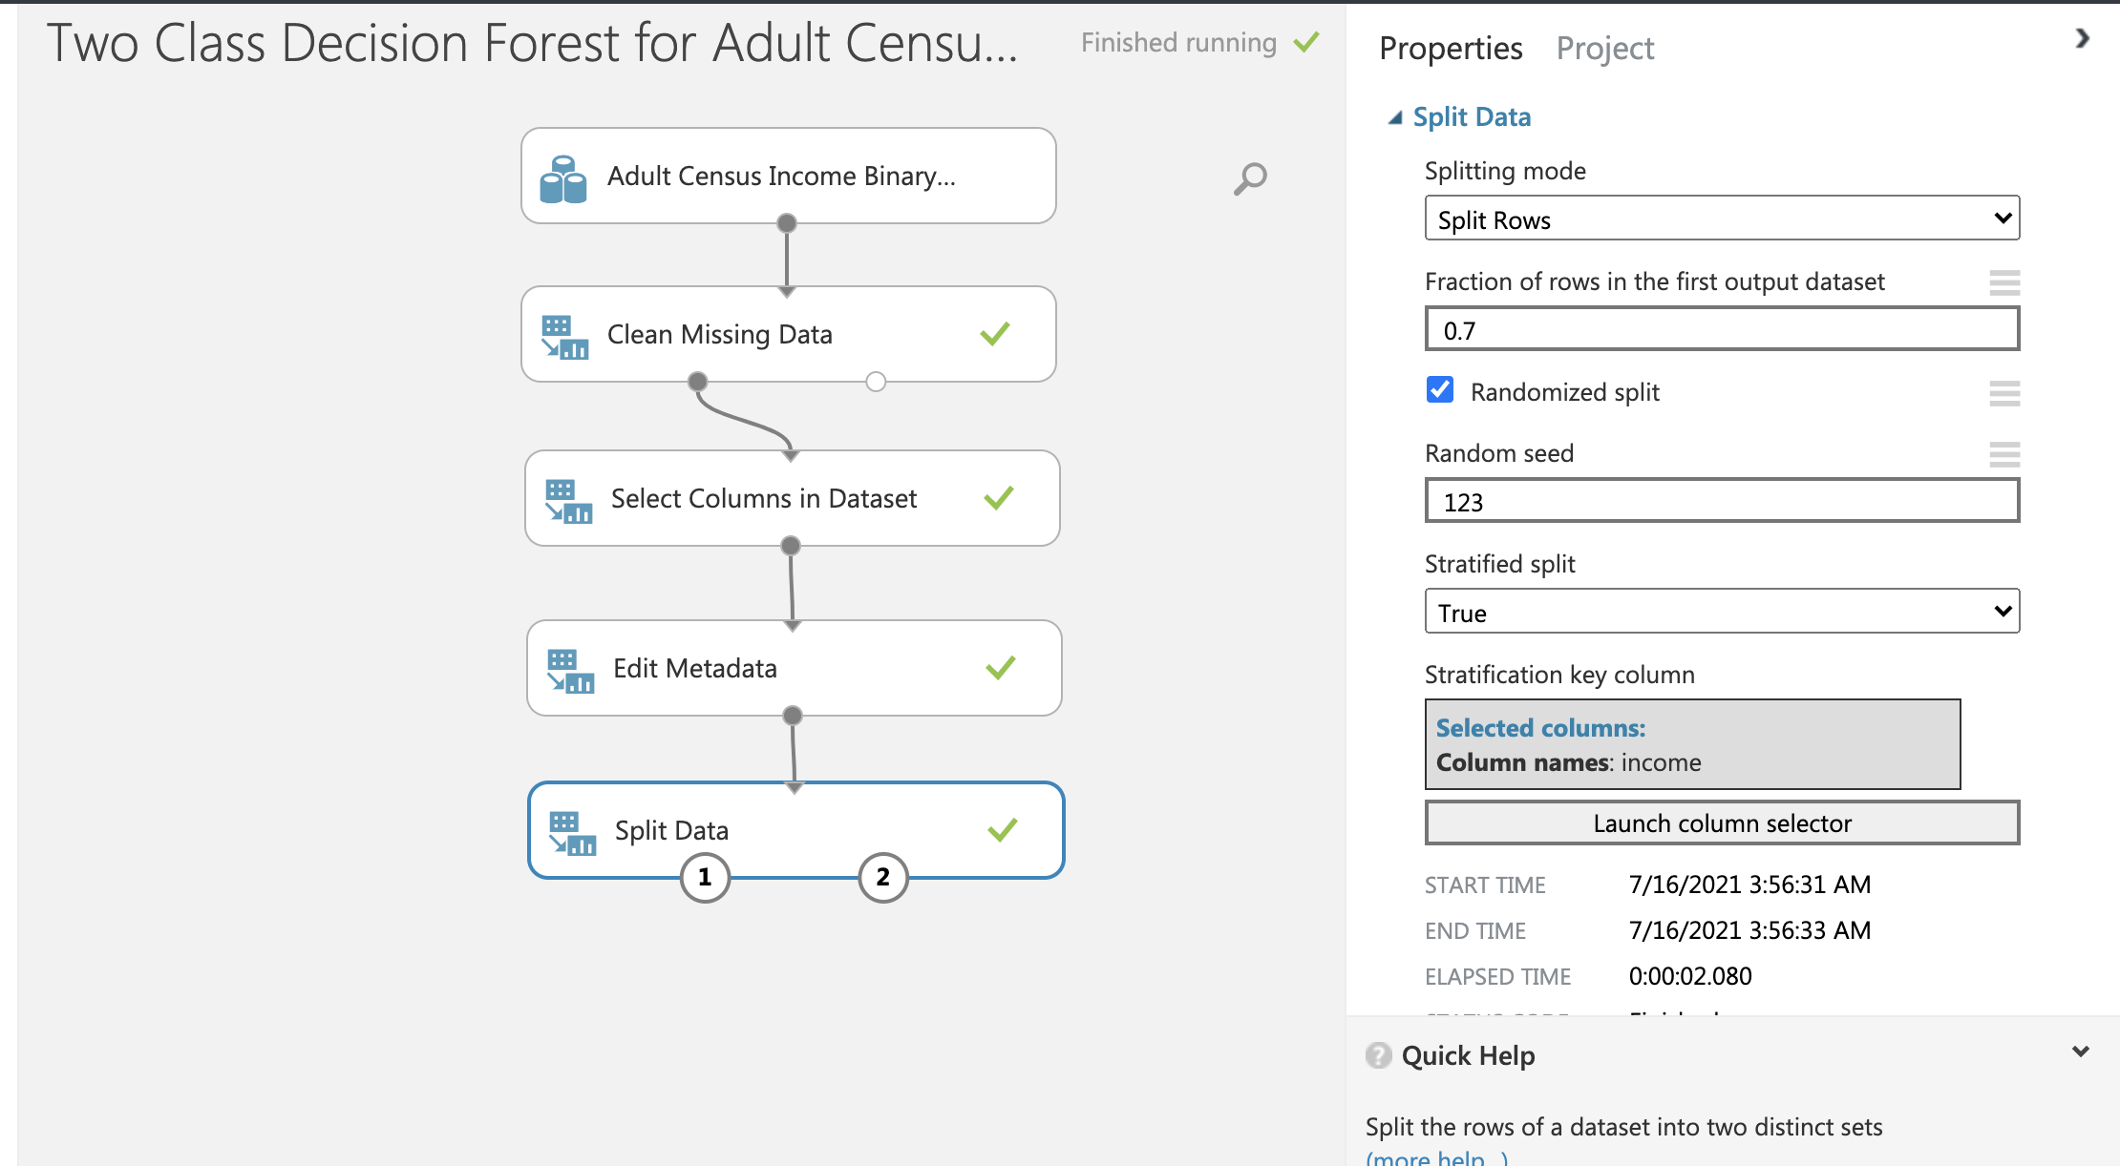Click the Quick Help question mark icon

tap(1378, 1055)
